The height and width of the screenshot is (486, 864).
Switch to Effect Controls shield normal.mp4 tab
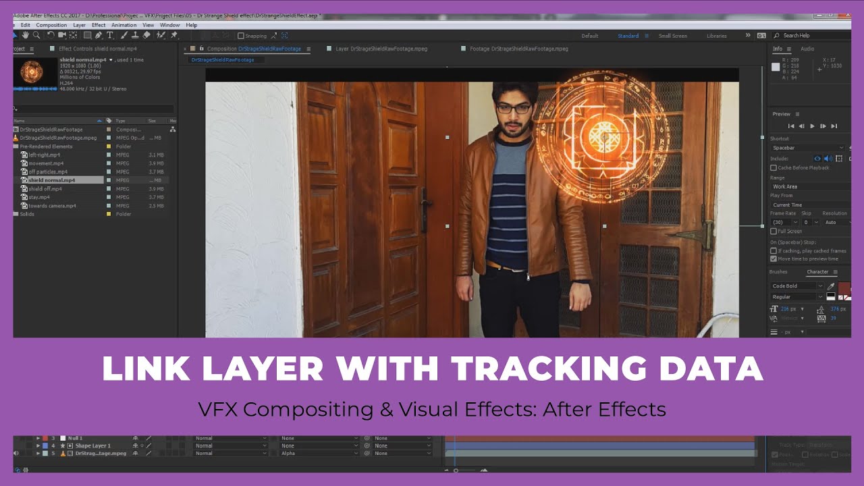(x=97, y=49)
